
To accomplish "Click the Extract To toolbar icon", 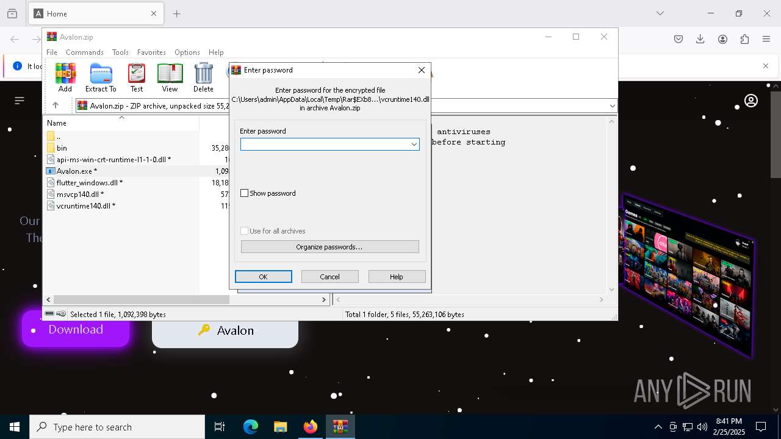I will click(101, 77).
